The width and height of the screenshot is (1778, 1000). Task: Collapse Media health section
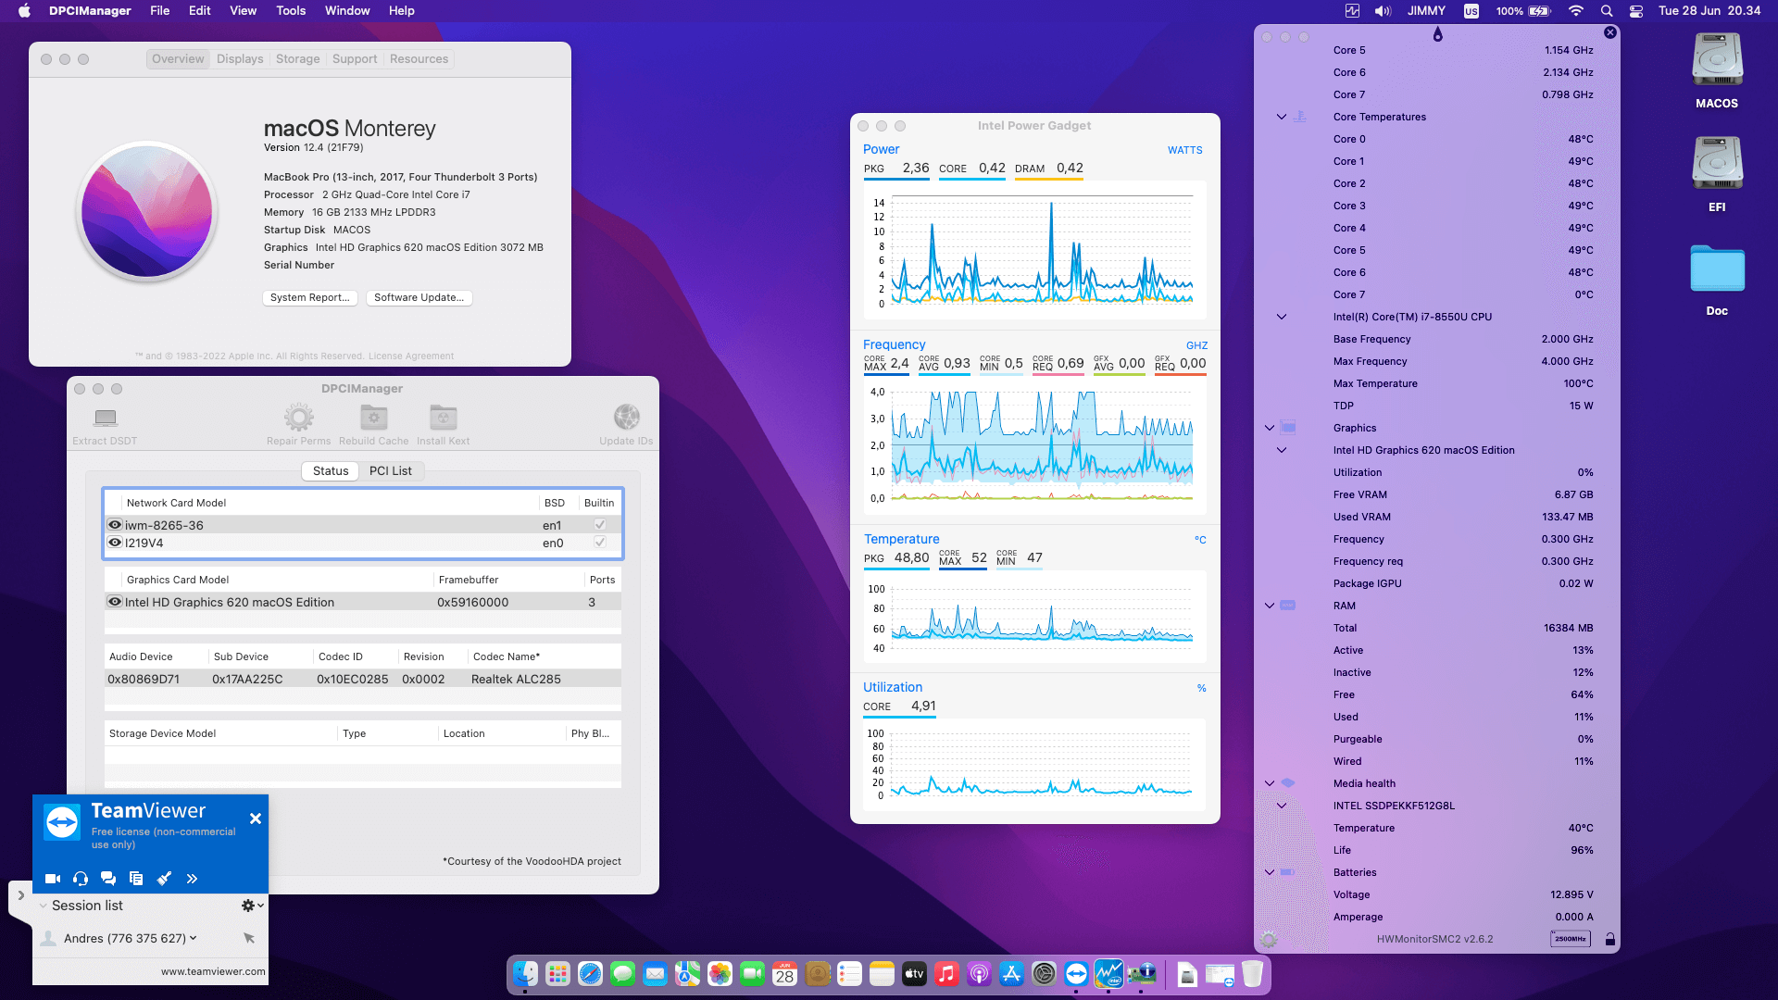point(1270,783)
